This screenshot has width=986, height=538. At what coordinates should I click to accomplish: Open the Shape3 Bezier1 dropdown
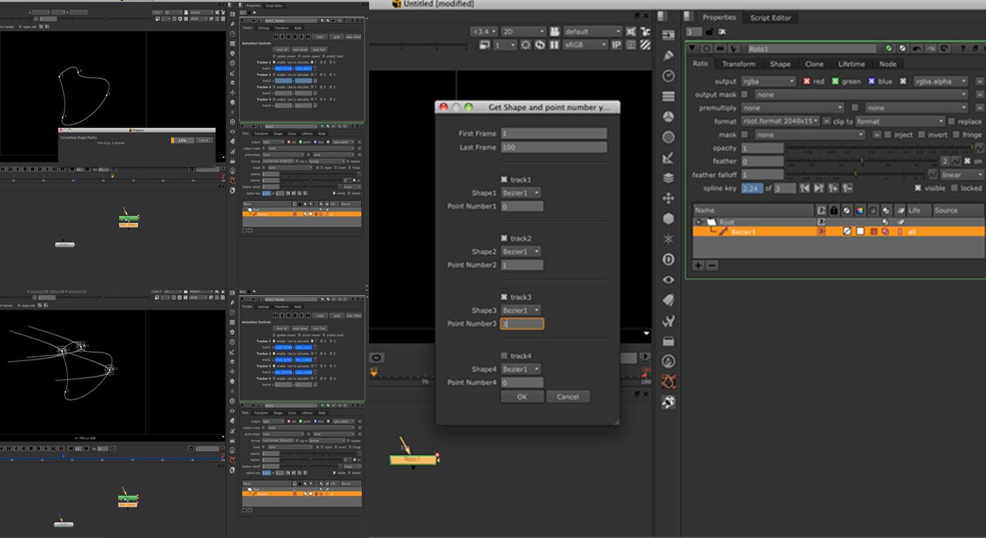point(521,310)
